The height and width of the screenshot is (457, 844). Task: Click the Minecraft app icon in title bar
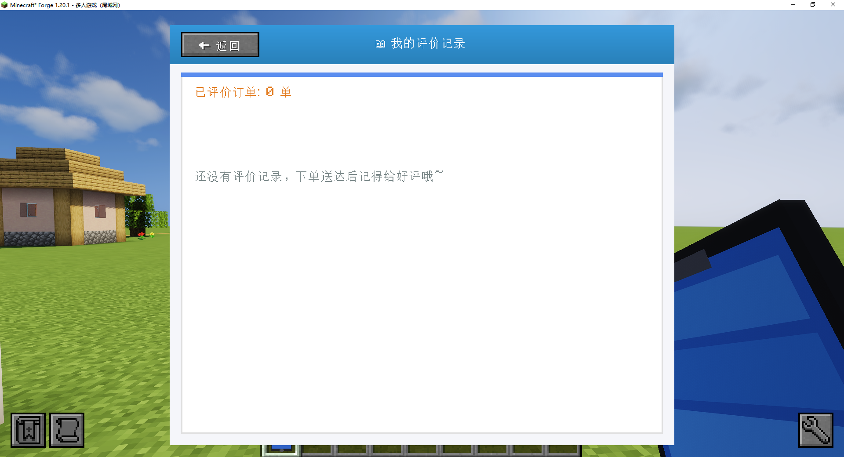[x=4, y=5]
